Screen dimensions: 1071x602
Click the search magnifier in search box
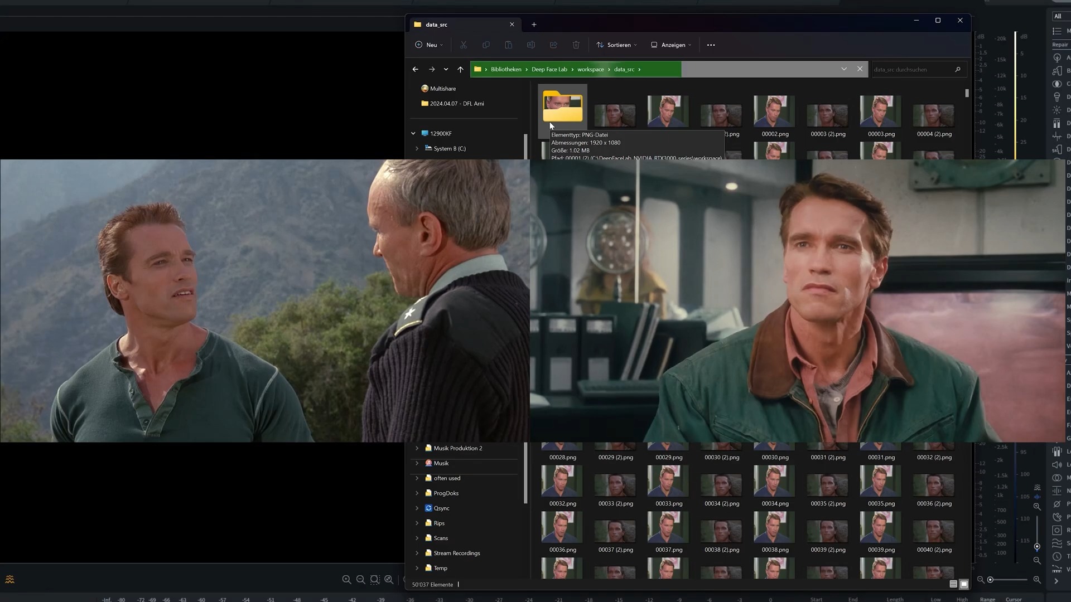pyautogui.click(x=958, y=70)
